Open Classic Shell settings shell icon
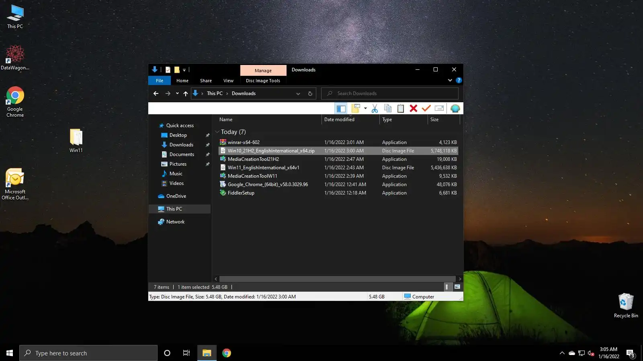The image size is (643, 361). pyautogui.click(x=455, y=108)
